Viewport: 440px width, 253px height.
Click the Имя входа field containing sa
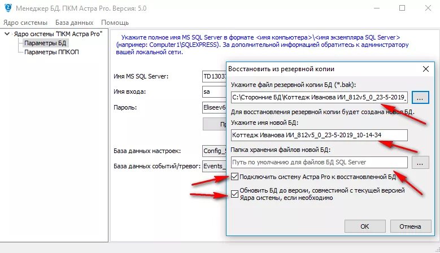pyautogui.click(x=214, y=91)
